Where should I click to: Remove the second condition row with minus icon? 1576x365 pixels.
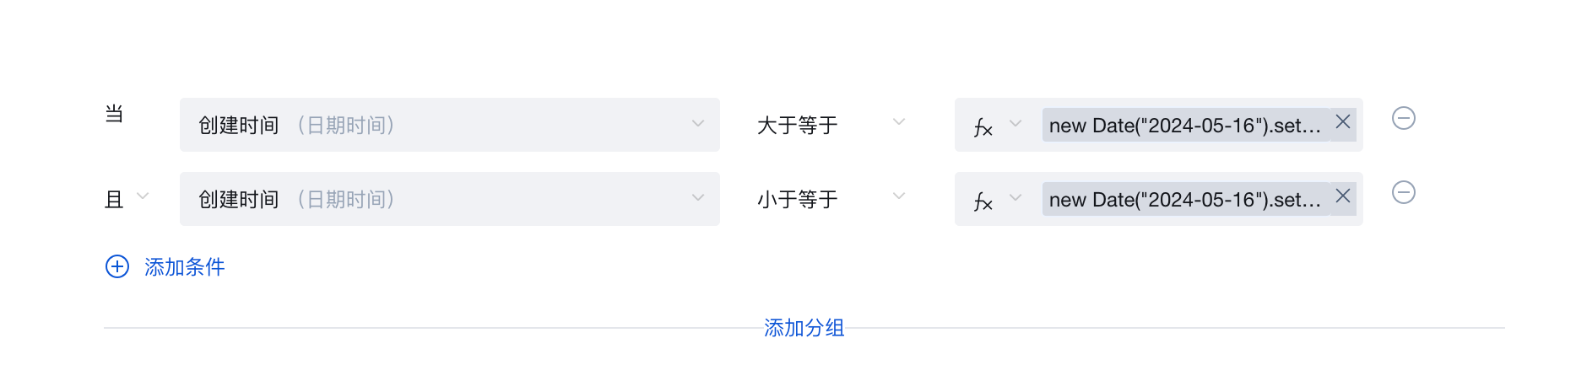pos(1403,193)
